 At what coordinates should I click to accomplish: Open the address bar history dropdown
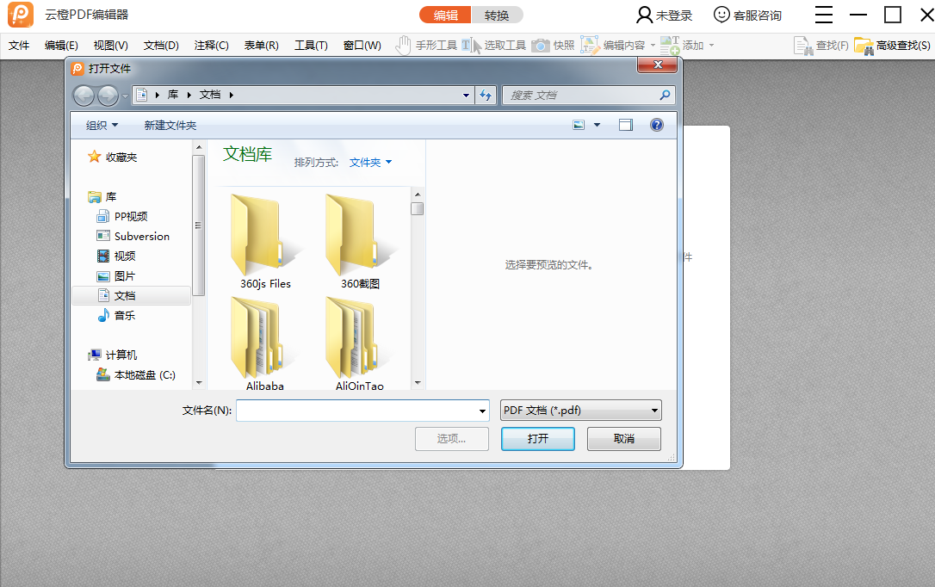pos(466,95)
